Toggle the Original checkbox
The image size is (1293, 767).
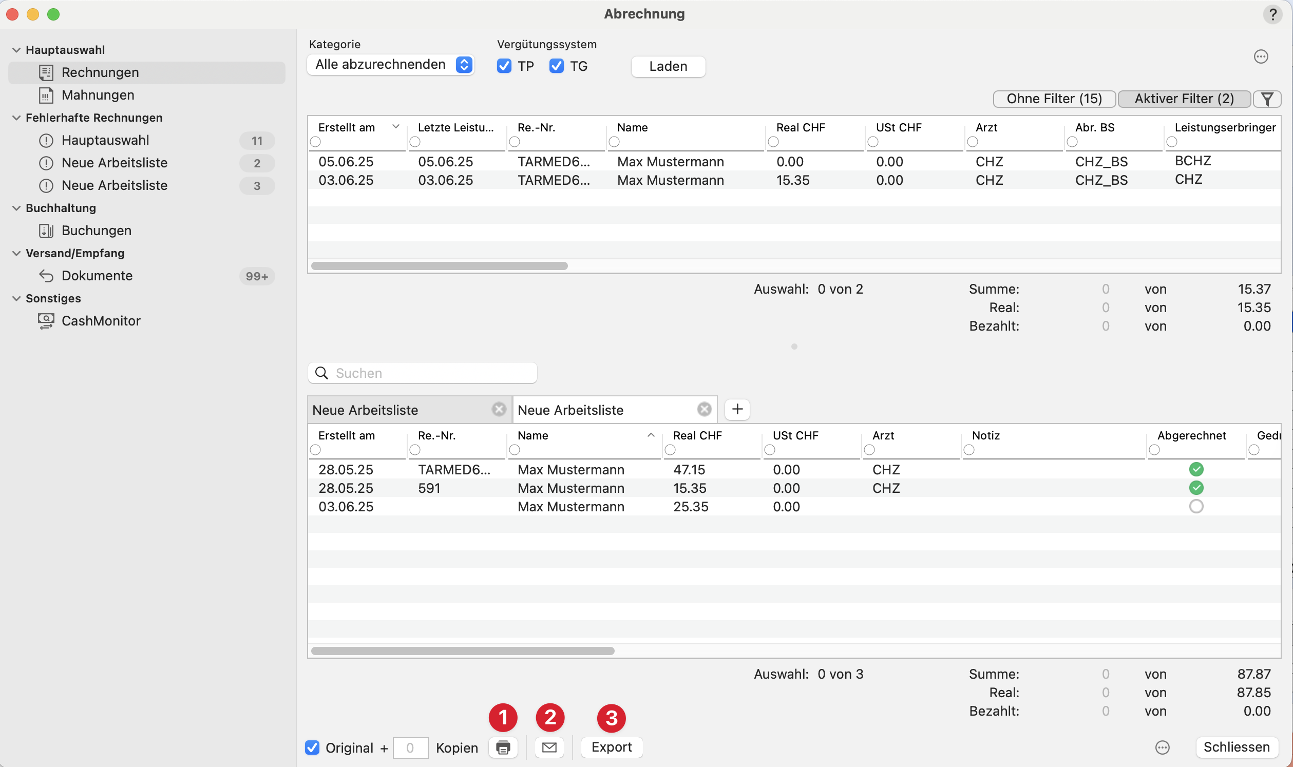pyautogui.click(x=312, y=747)
